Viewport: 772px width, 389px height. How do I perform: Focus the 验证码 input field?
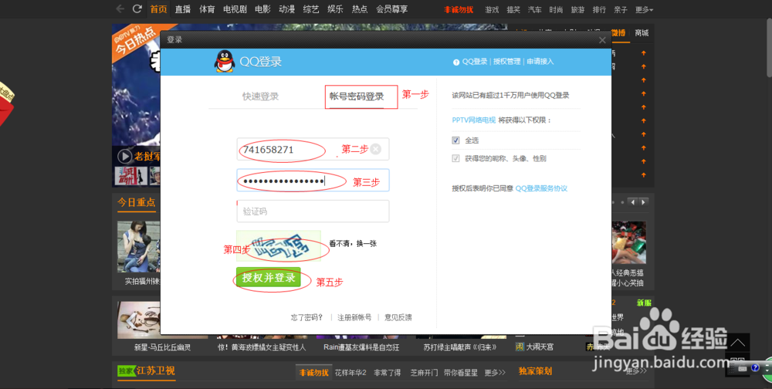(313, 211)
